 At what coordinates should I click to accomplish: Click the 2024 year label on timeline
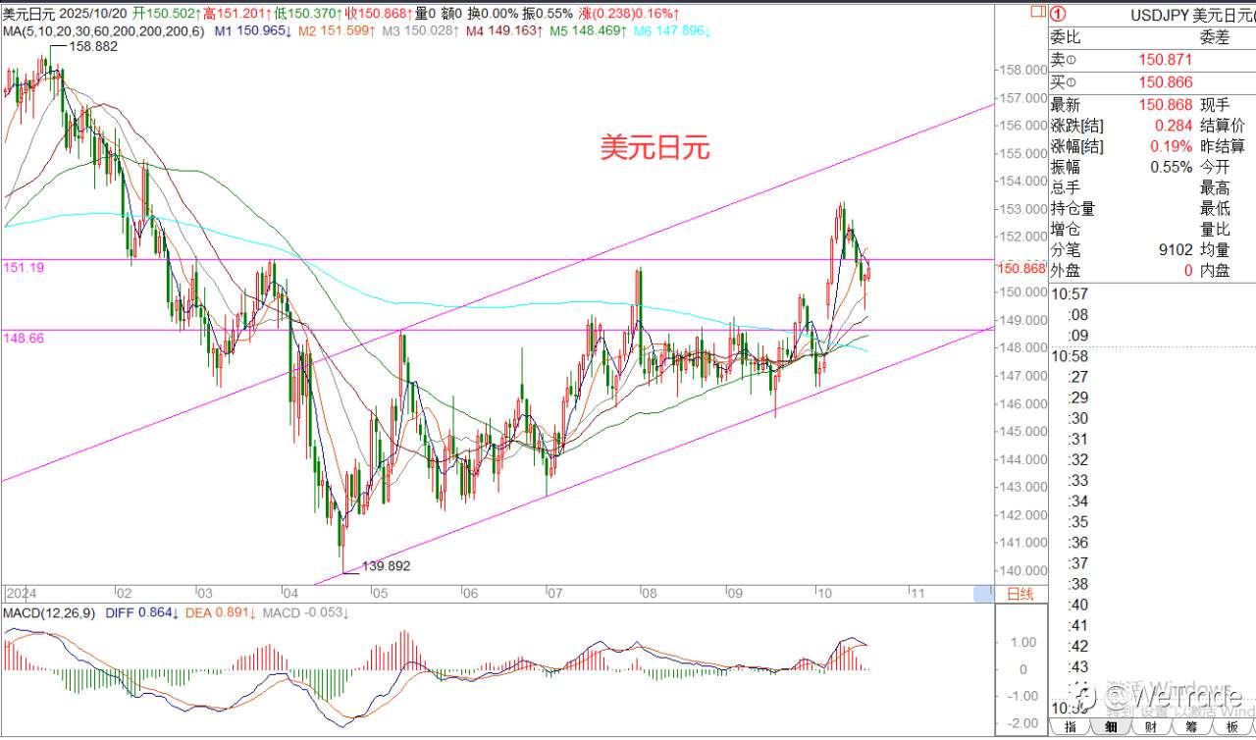pos(21,594)
